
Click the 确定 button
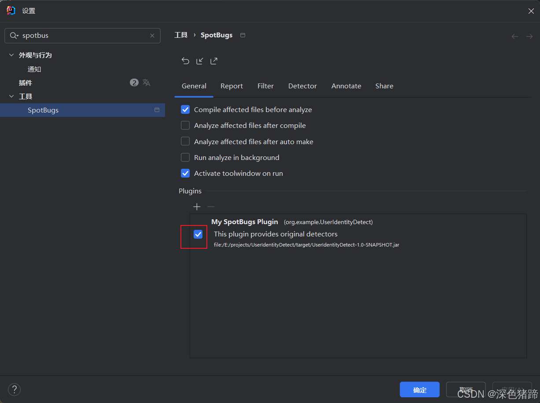point(420,390)
